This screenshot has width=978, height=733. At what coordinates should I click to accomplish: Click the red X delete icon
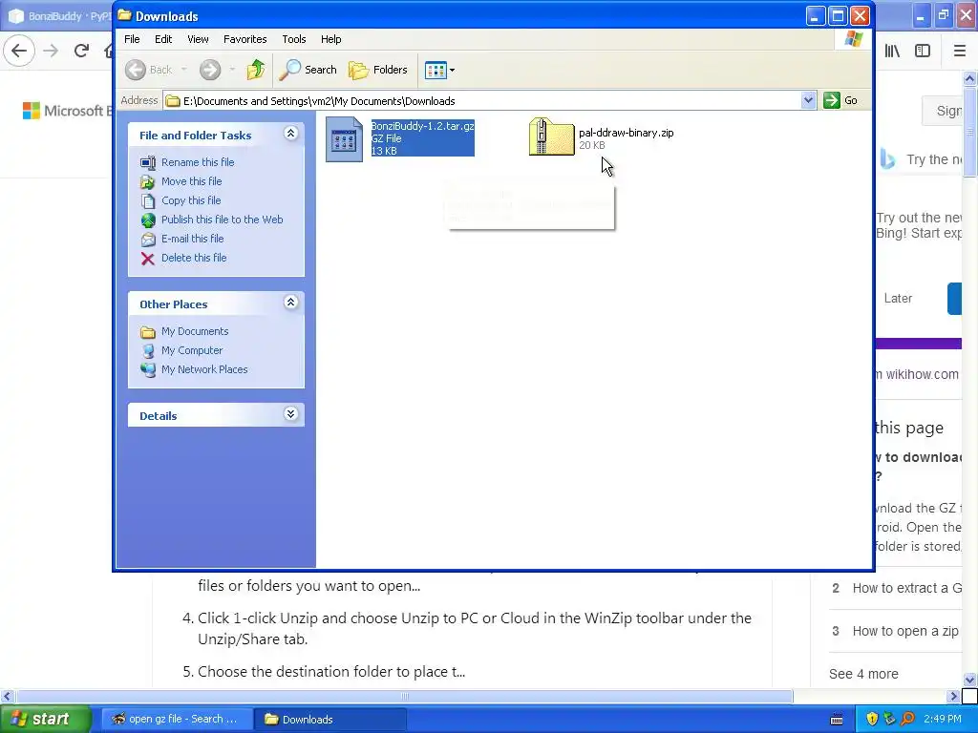point(148,259)
